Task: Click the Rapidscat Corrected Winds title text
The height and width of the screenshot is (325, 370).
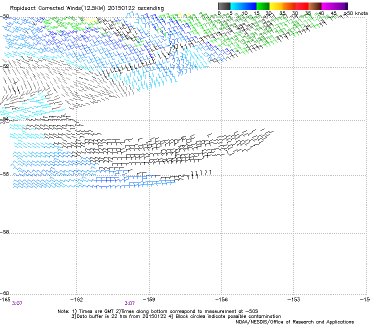Action: pos(87,8)
